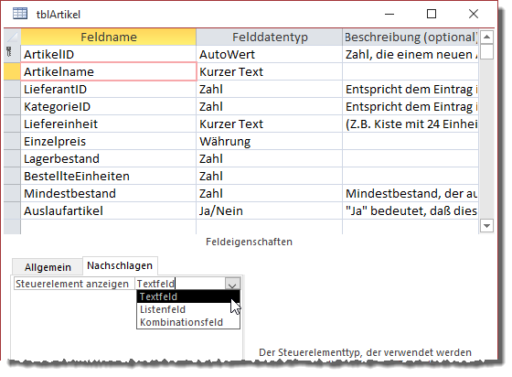Open the Steuerelement anzeigen dropdown arrow
Image resolution: width=512 pixels, height=377 pixels.
coord(232,284)
